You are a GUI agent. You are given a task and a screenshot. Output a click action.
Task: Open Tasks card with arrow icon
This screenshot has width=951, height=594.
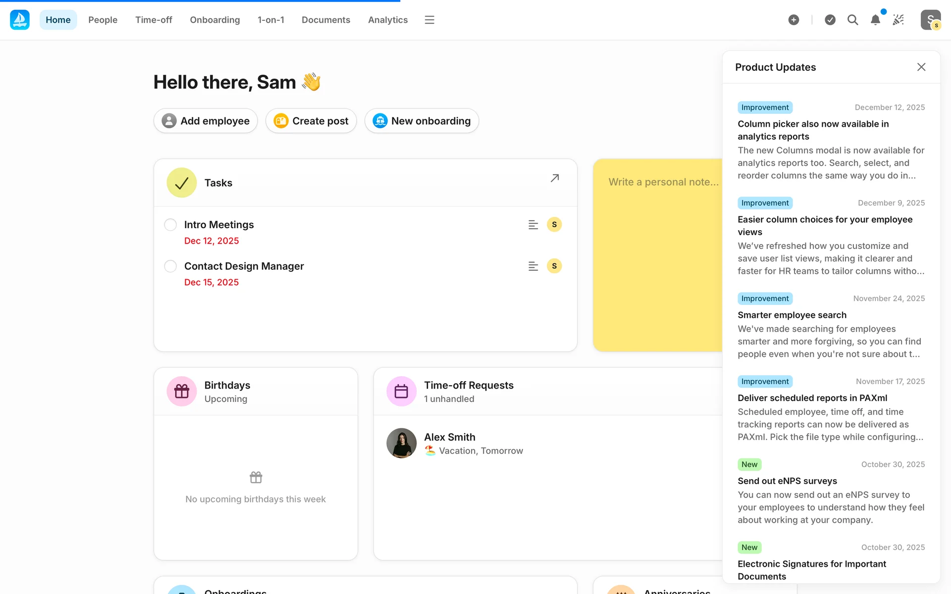click(x=555, y=178)
